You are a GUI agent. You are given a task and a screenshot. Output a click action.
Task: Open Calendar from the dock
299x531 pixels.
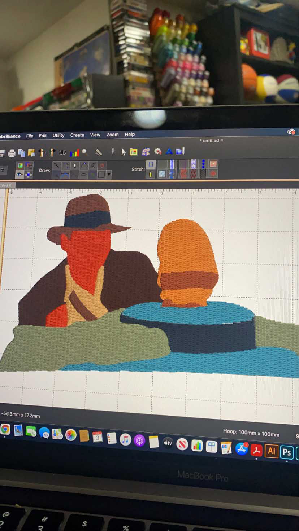97,437
